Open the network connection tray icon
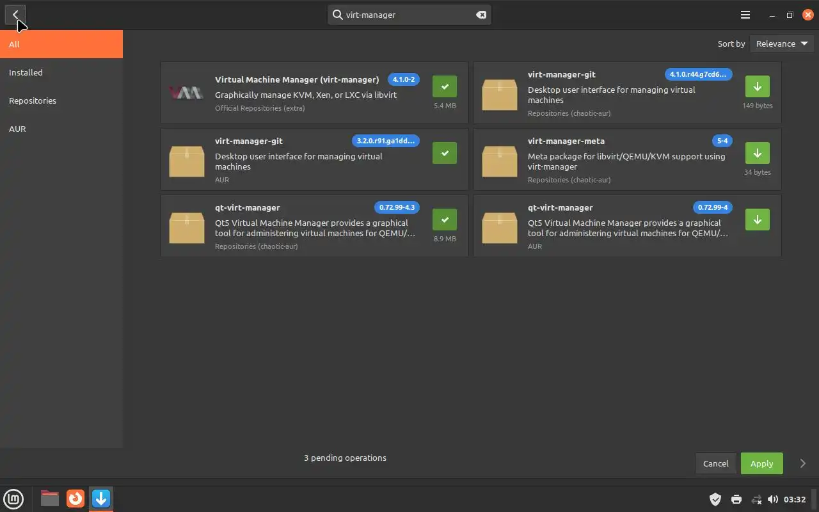 (x=756, y=499)
